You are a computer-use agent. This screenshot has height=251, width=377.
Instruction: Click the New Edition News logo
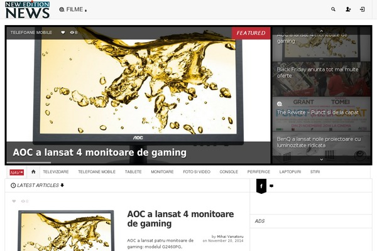(28, 10)
